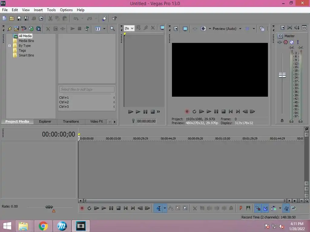Toggle Enable Snapping in timeline toolbar
310x232 pixels.
[258, 208]
